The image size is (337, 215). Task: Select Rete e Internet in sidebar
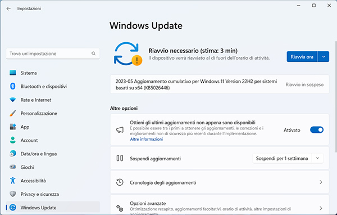[53, 100]
